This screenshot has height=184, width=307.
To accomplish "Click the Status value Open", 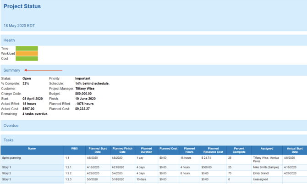I will coord(27,78).
